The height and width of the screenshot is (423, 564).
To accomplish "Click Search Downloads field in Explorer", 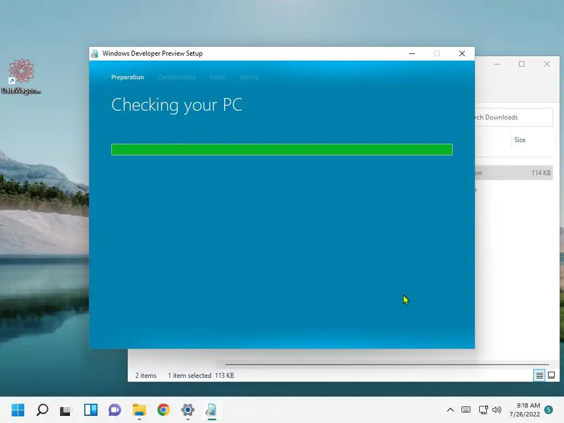I will tap(514, 117).
